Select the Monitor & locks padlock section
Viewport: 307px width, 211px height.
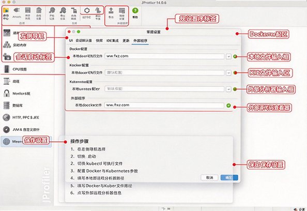(17, 94)
